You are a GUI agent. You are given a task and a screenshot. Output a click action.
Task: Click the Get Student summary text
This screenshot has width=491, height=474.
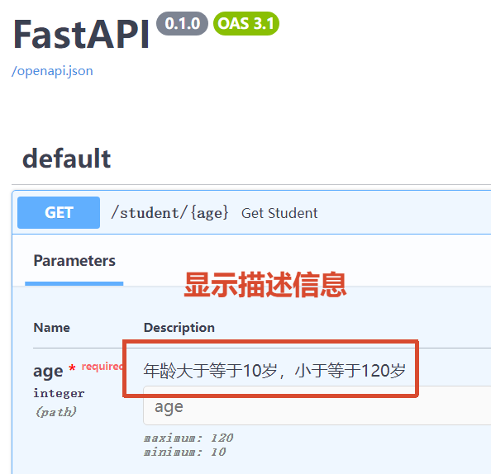coord(279,213)
